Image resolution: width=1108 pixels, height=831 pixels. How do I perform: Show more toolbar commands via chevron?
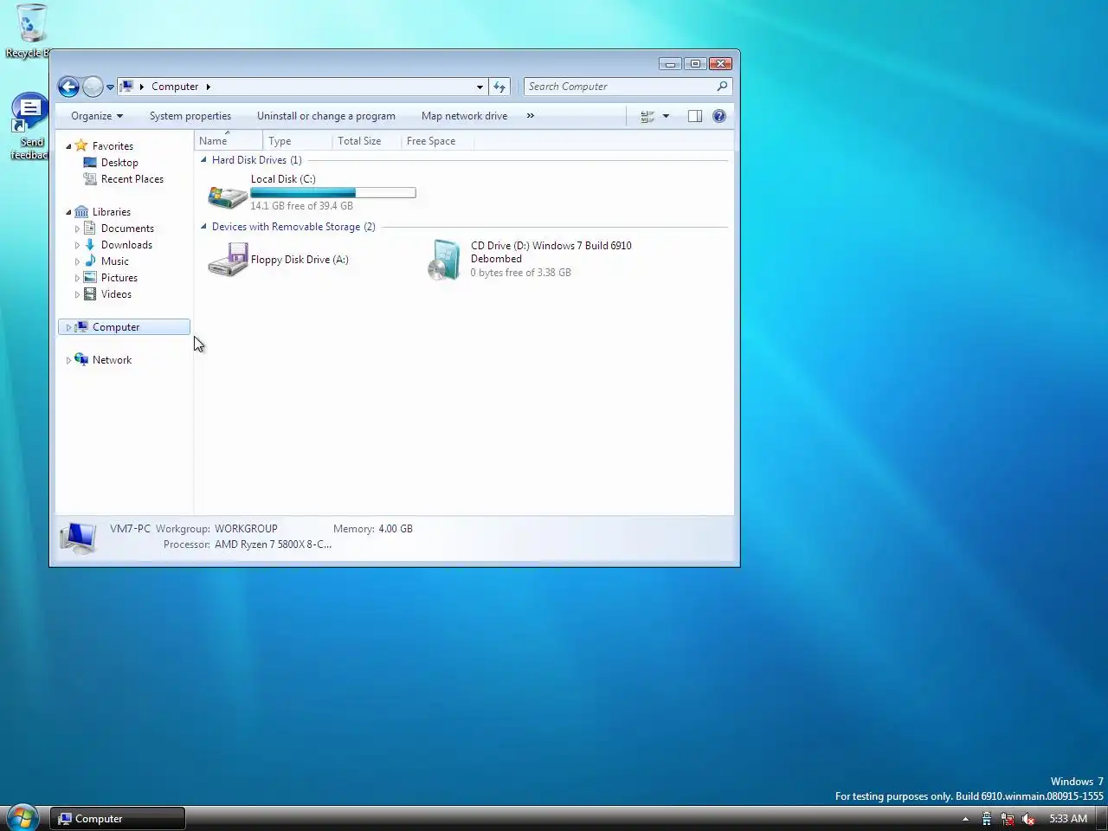click(531, 116)
